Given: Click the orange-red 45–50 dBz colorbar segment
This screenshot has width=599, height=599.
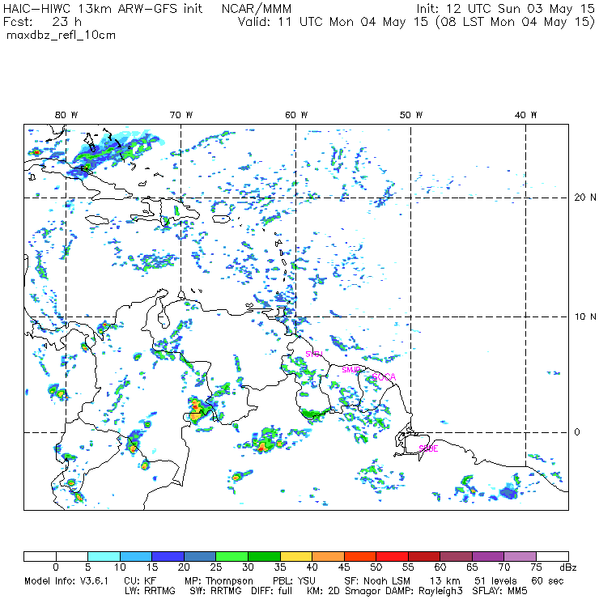Looking at the screenshot, I should tap(360, 556).
